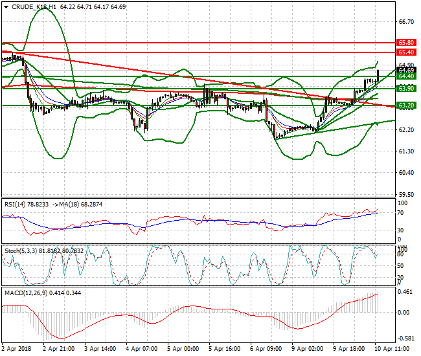Click the RSI scale level 30
The height and width of the screenshot is (356, 421).
400,230
